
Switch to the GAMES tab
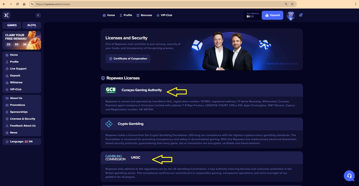[12, 25]
